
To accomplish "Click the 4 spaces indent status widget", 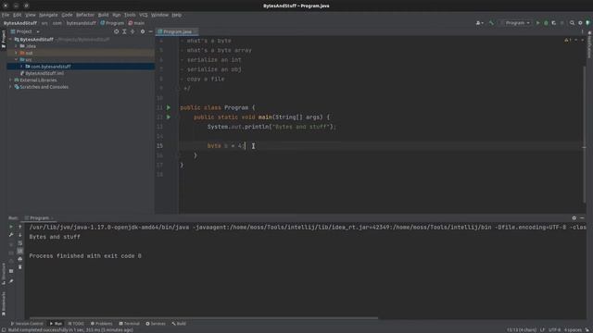I will [x=573, y=330].
